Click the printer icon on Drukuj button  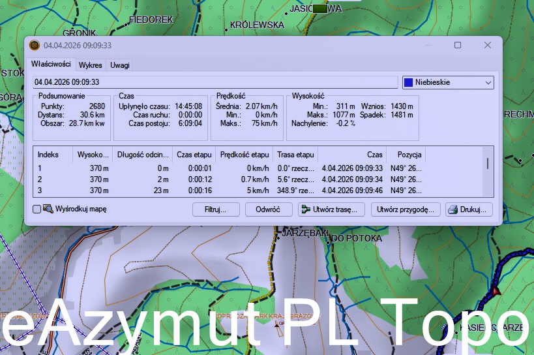452,209
